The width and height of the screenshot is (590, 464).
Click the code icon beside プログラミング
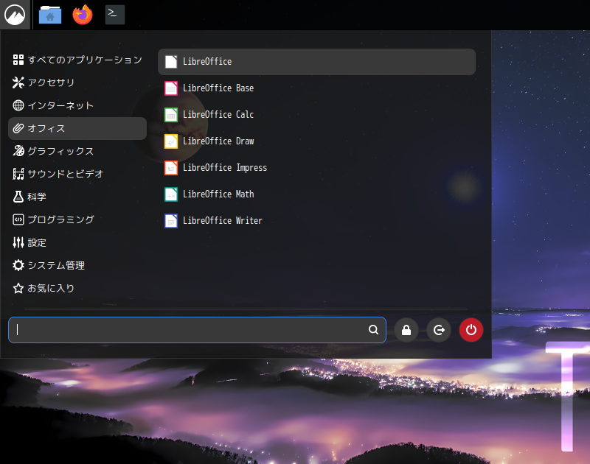18,219
